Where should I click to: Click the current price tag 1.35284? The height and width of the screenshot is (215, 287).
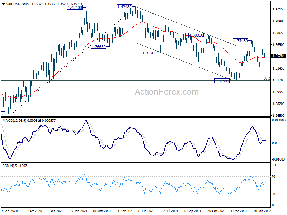point(279,56)
